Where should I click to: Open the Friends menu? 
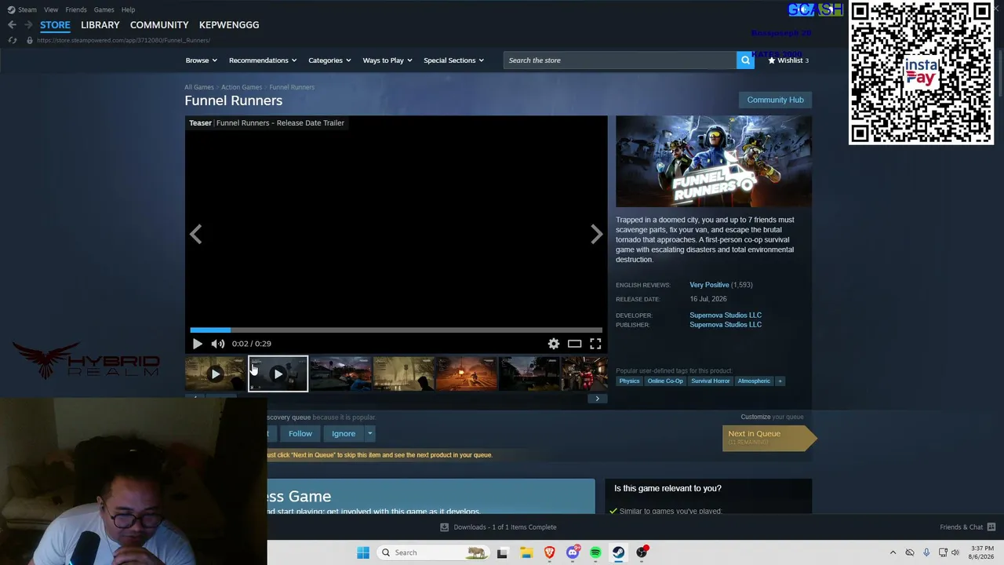(76, 9)
